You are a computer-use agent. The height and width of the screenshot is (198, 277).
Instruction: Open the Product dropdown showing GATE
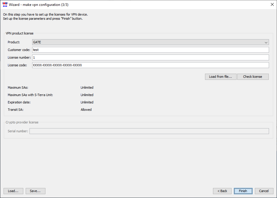[150, 42]
